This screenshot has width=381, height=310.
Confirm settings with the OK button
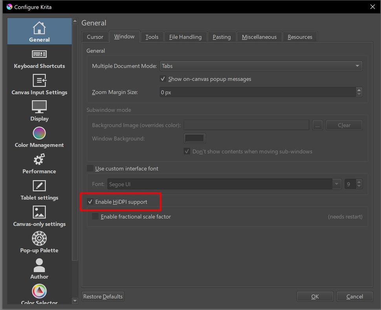click(315, 296)
